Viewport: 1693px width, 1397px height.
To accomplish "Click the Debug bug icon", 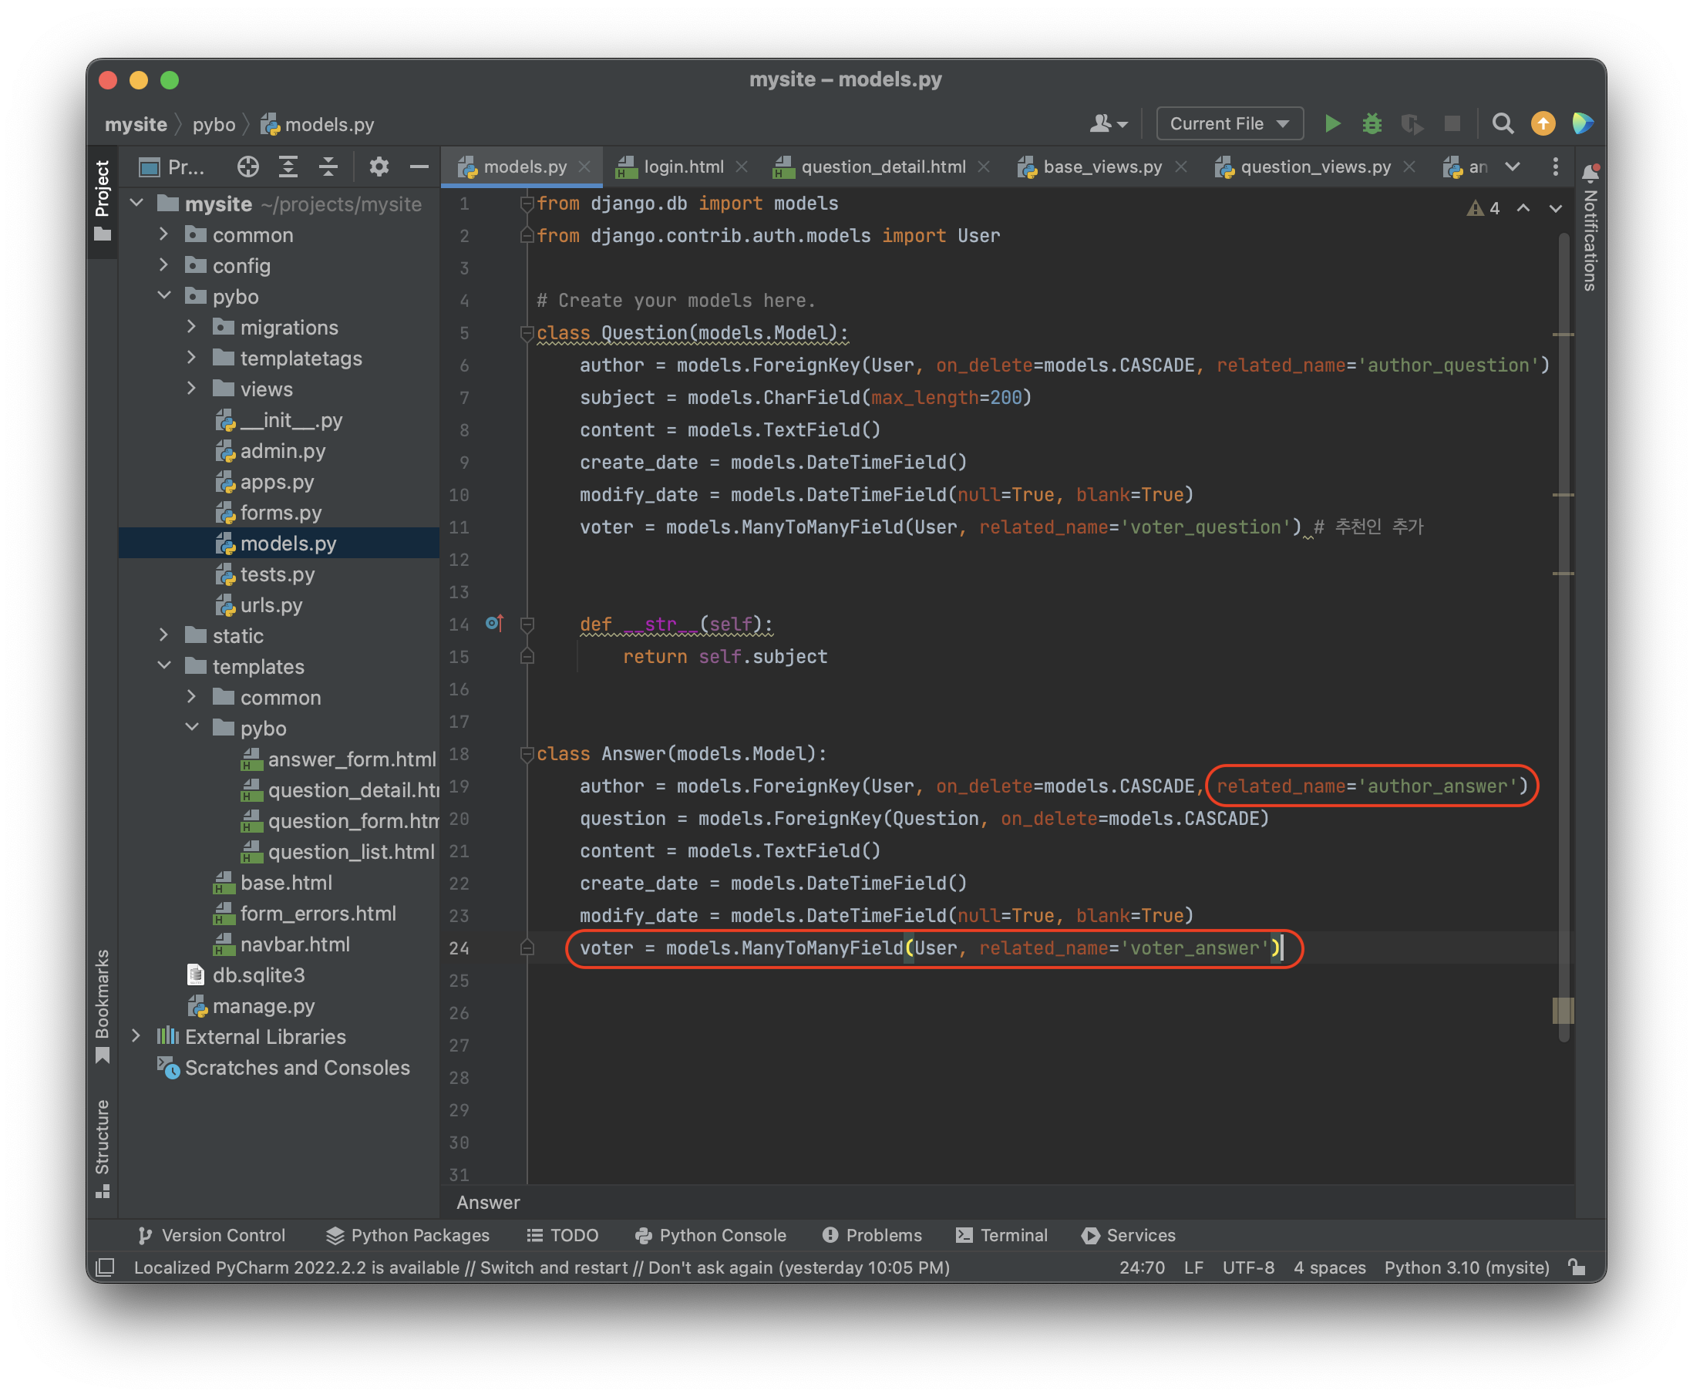I will tap(1372, 124).
